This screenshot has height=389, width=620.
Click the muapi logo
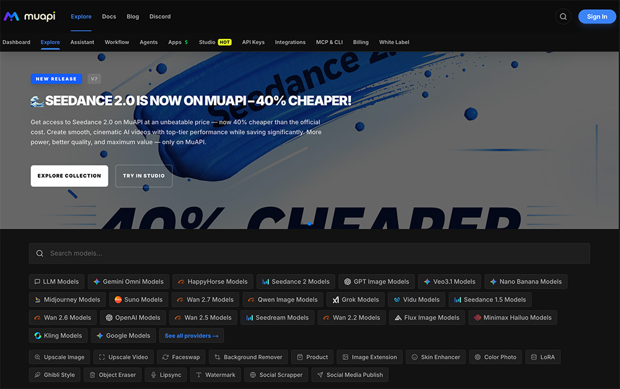point(30,16)
